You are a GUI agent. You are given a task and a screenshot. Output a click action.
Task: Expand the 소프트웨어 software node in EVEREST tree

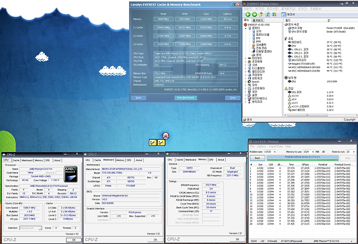(246, 88)
